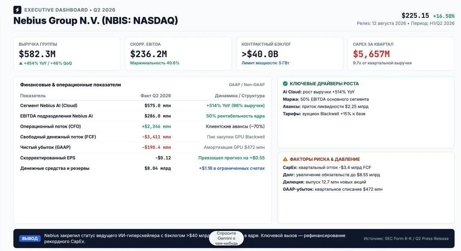Click the GAAP-убыток: квартальное списание line
461x251 pixels.
[x=333, y=189]
